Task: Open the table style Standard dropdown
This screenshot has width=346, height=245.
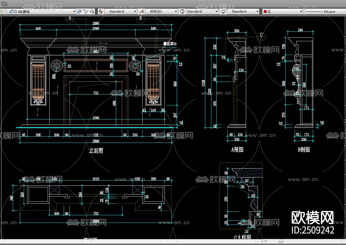Action: [x=217, y=11]
